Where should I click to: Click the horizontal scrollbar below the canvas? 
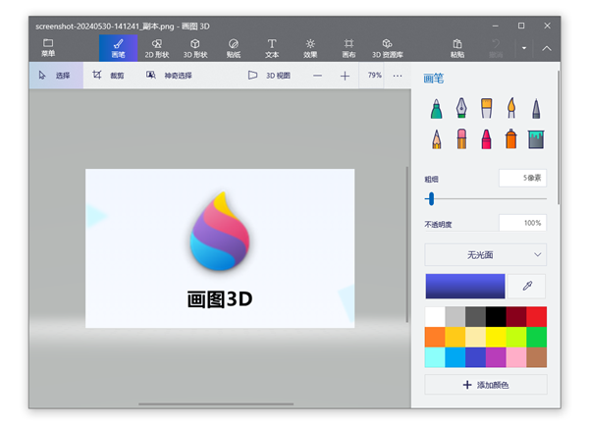(x=216, y=404)
